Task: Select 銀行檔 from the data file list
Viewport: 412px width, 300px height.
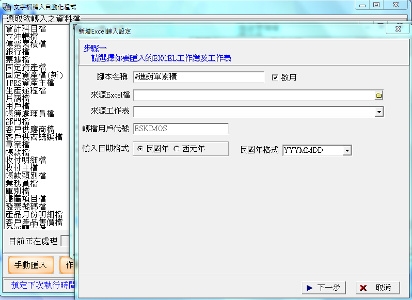Action: (x=17, y=52)
